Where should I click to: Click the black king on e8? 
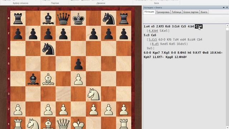[78, 18]
